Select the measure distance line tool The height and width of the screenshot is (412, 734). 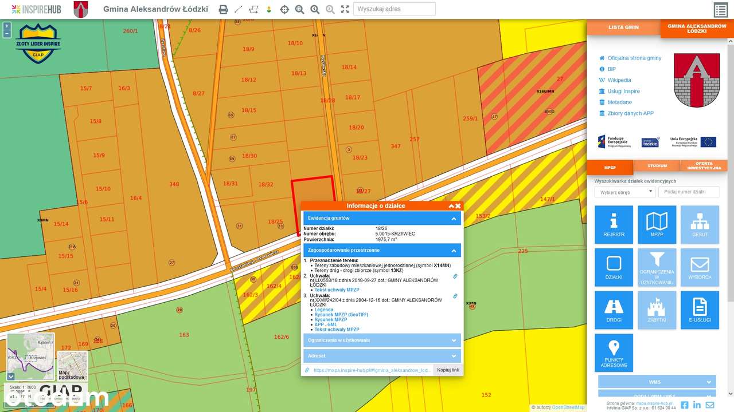pos(239,9)
